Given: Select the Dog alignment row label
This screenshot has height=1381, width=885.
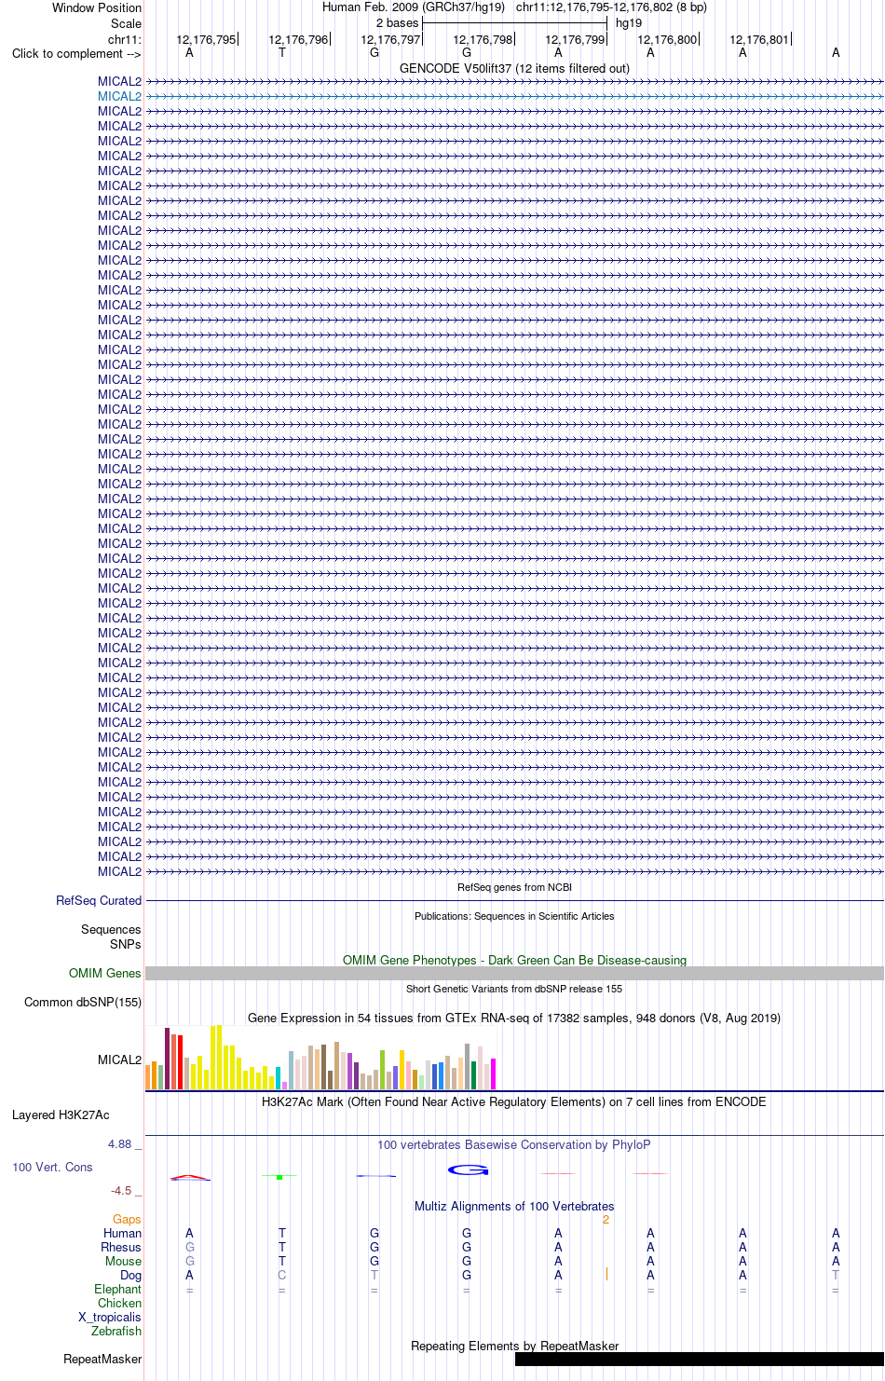Looking at the screenshot, I should point(131,1275).
